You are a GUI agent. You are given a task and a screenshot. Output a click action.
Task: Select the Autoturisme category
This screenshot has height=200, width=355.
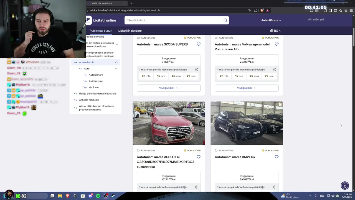pyautogui.click(x=96, y=81)
